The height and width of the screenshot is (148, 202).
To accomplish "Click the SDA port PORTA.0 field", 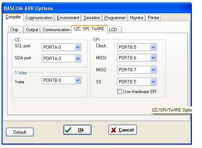I will 61,59.
